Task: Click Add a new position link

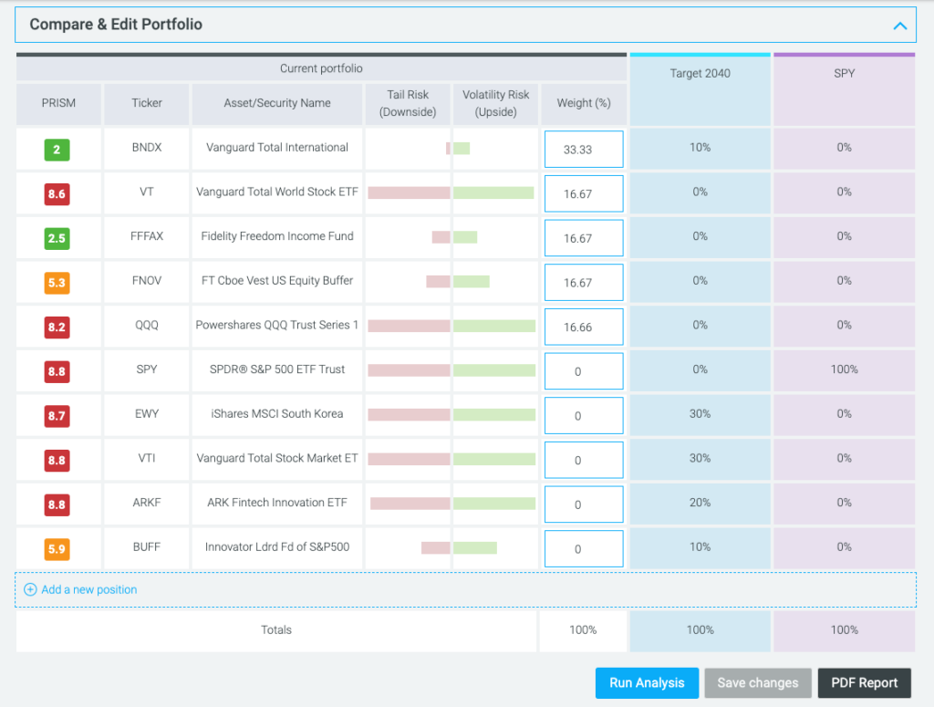Action: click(88, 589)
